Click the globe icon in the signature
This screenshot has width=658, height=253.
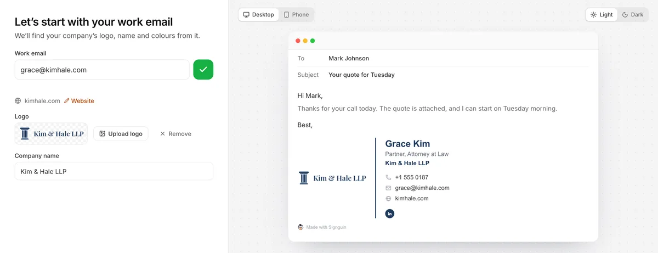pyautogui.click(x=388, y=198)
